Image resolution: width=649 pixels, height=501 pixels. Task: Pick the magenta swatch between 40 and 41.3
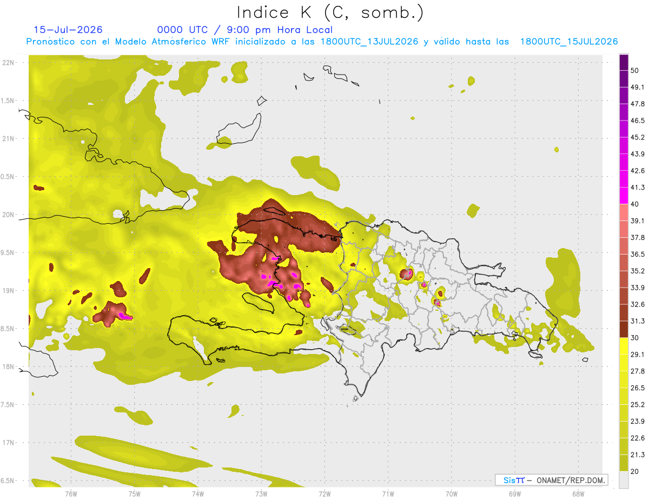(x=624, y=196)
